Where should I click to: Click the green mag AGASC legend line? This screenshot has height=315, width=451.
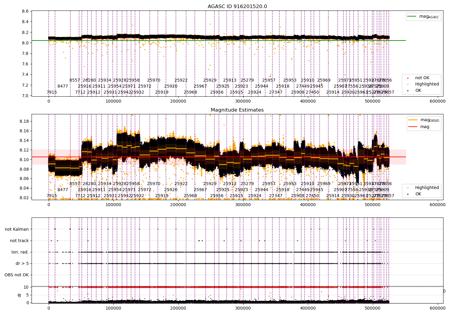point(412,16)
